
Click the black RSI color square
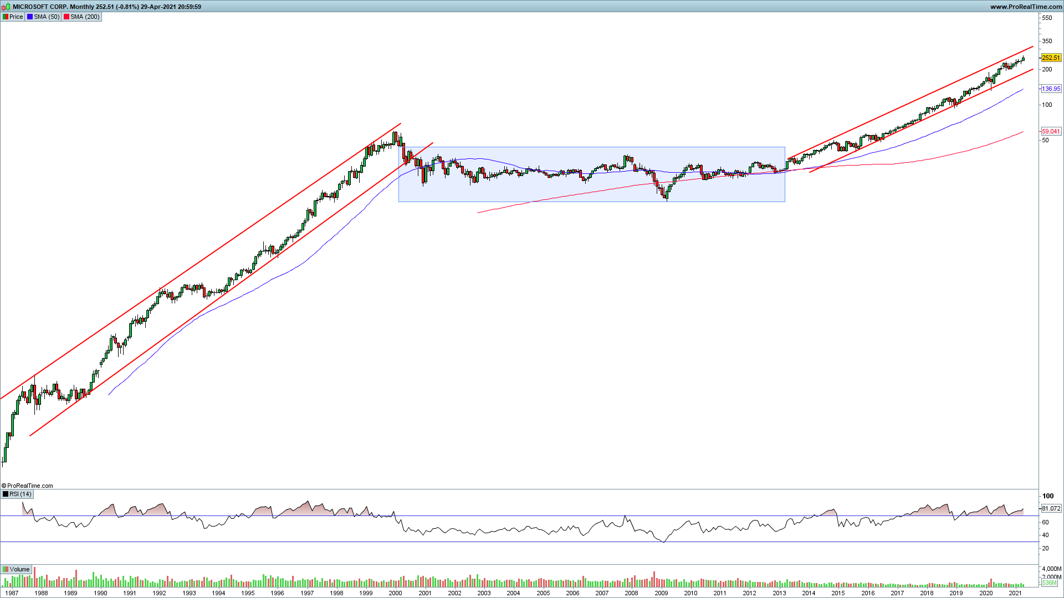pos(6,494)
